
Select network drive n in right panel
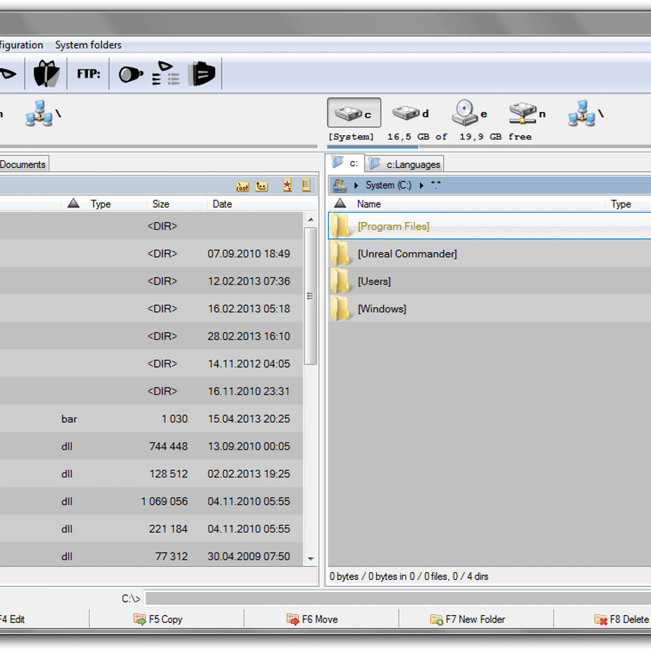[x=527, y=113]
